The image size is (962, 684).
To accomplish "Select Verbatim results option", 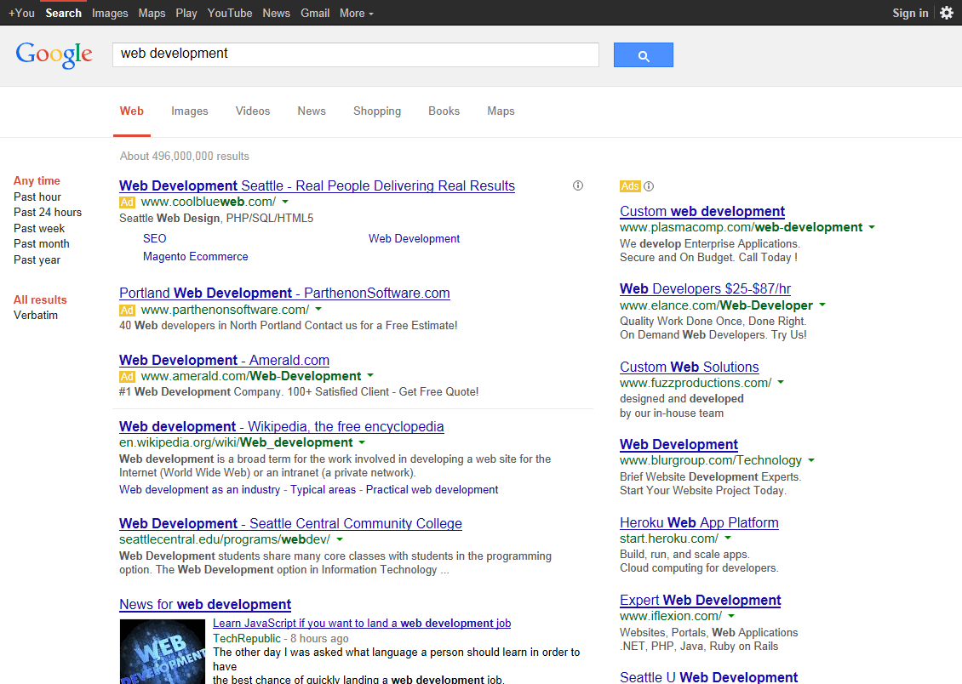I will coord(36,315).
